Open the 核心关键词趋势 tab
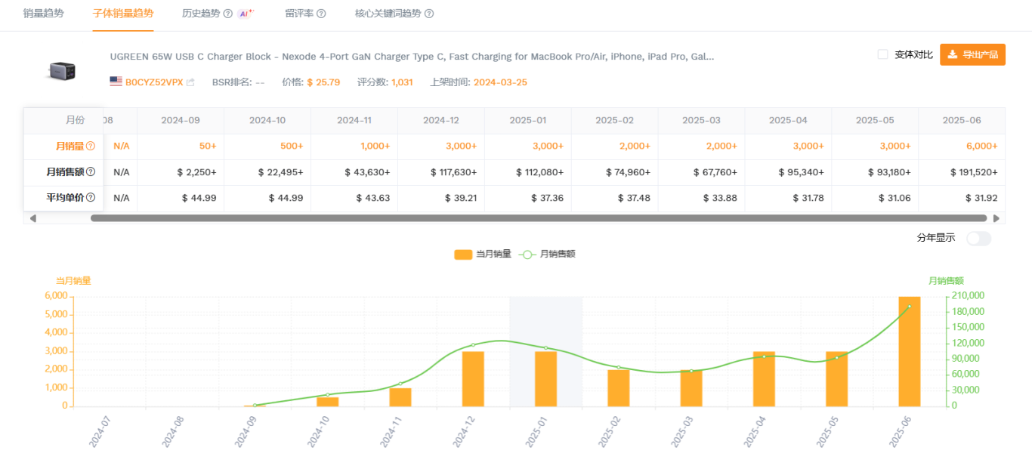Screen dimensions: 1032x469 tap(389, 14)
